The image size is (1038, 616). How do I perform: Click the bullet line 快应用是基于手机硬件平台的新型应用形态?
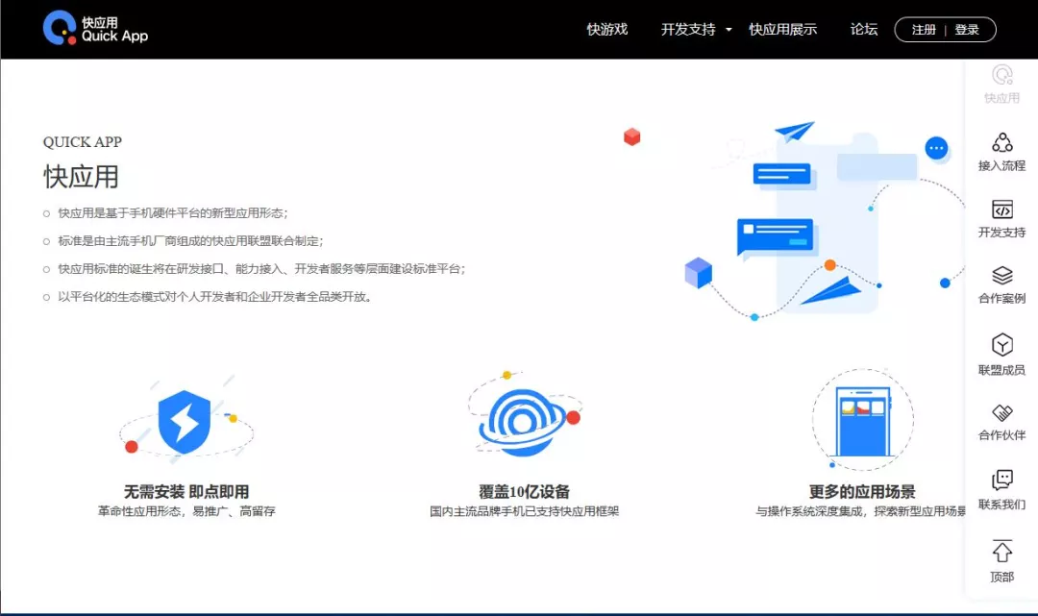pyautogui.click(x=172, y=213)
